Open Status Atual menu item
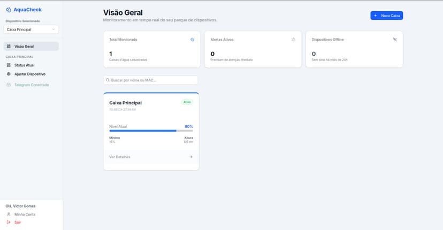This screenshot has width=443, height=230. coord(24,65)
